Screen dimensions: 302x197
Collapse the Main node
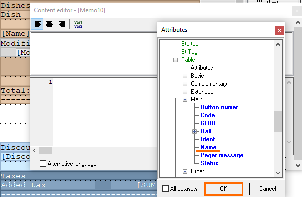pyautogui.click(x=185, y=99)
